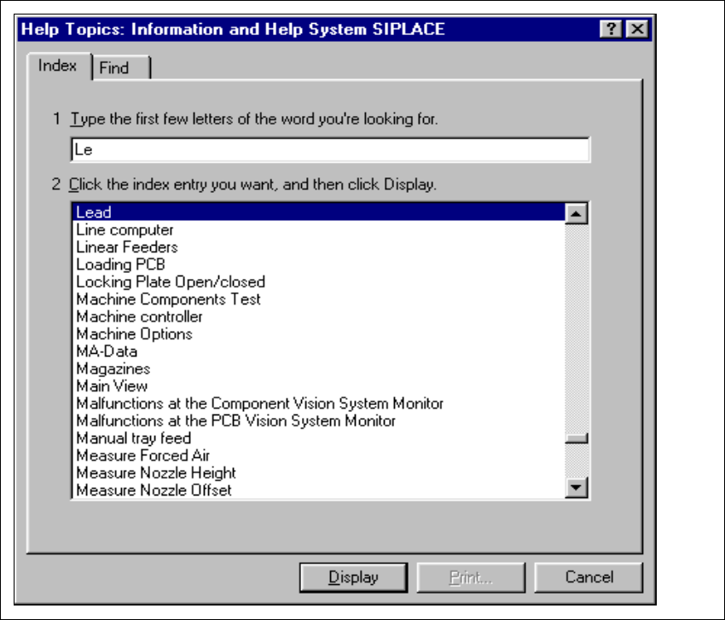The image size is (725, 620).
Task: Switch to the Find tab
Action: [120, 68]
